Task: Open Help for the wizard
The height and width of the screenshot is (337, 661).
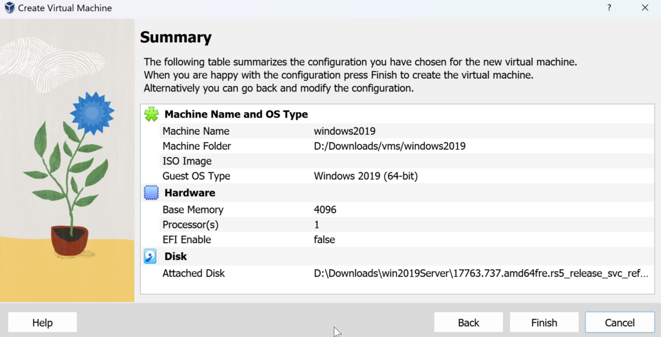Action: (x=42, y=323)
